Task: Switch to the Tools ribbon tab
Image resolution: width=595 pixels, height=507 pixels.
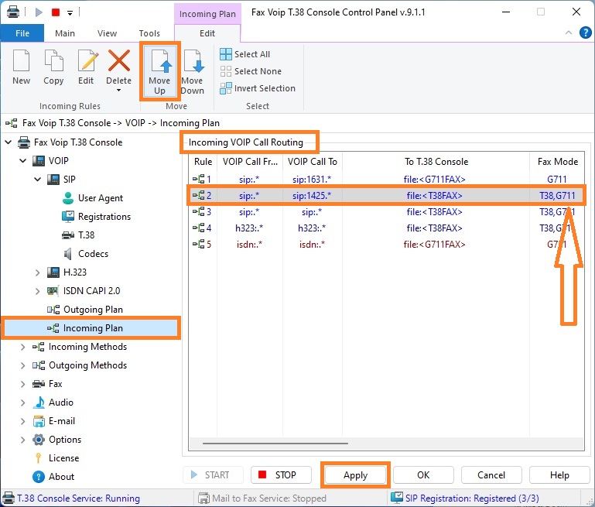Action: (149, 33)
